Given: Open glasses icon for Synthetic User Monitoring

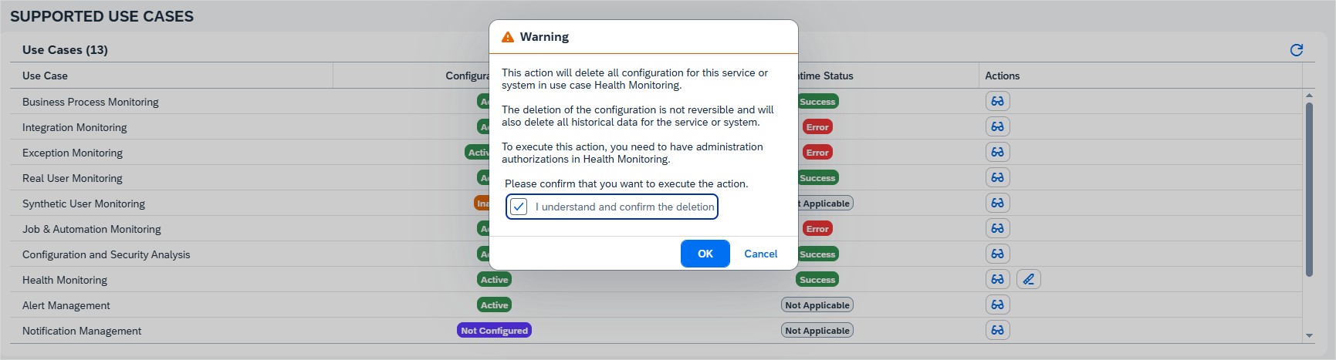Looking at the screenshot, I should point(997,204).
